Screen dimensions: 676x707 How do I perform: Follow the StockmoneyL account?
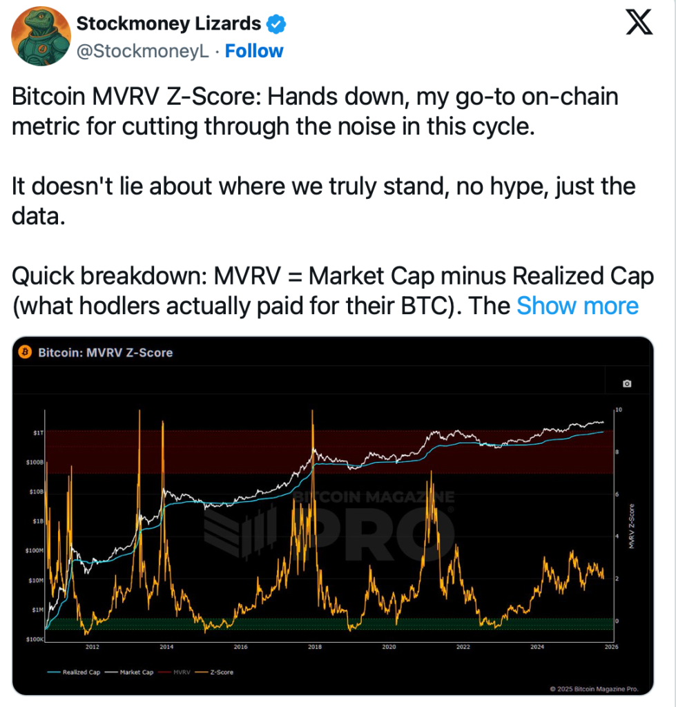coord(254,51)
